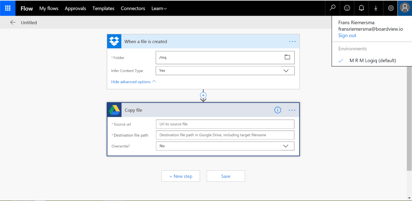
Task: Open the Infer Content Type dropdown
Action: (x=225, y=71)
